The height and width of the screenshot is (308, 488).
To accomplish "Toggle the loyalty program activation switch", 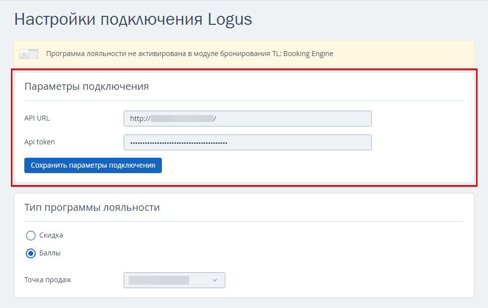I will [29, 54].
